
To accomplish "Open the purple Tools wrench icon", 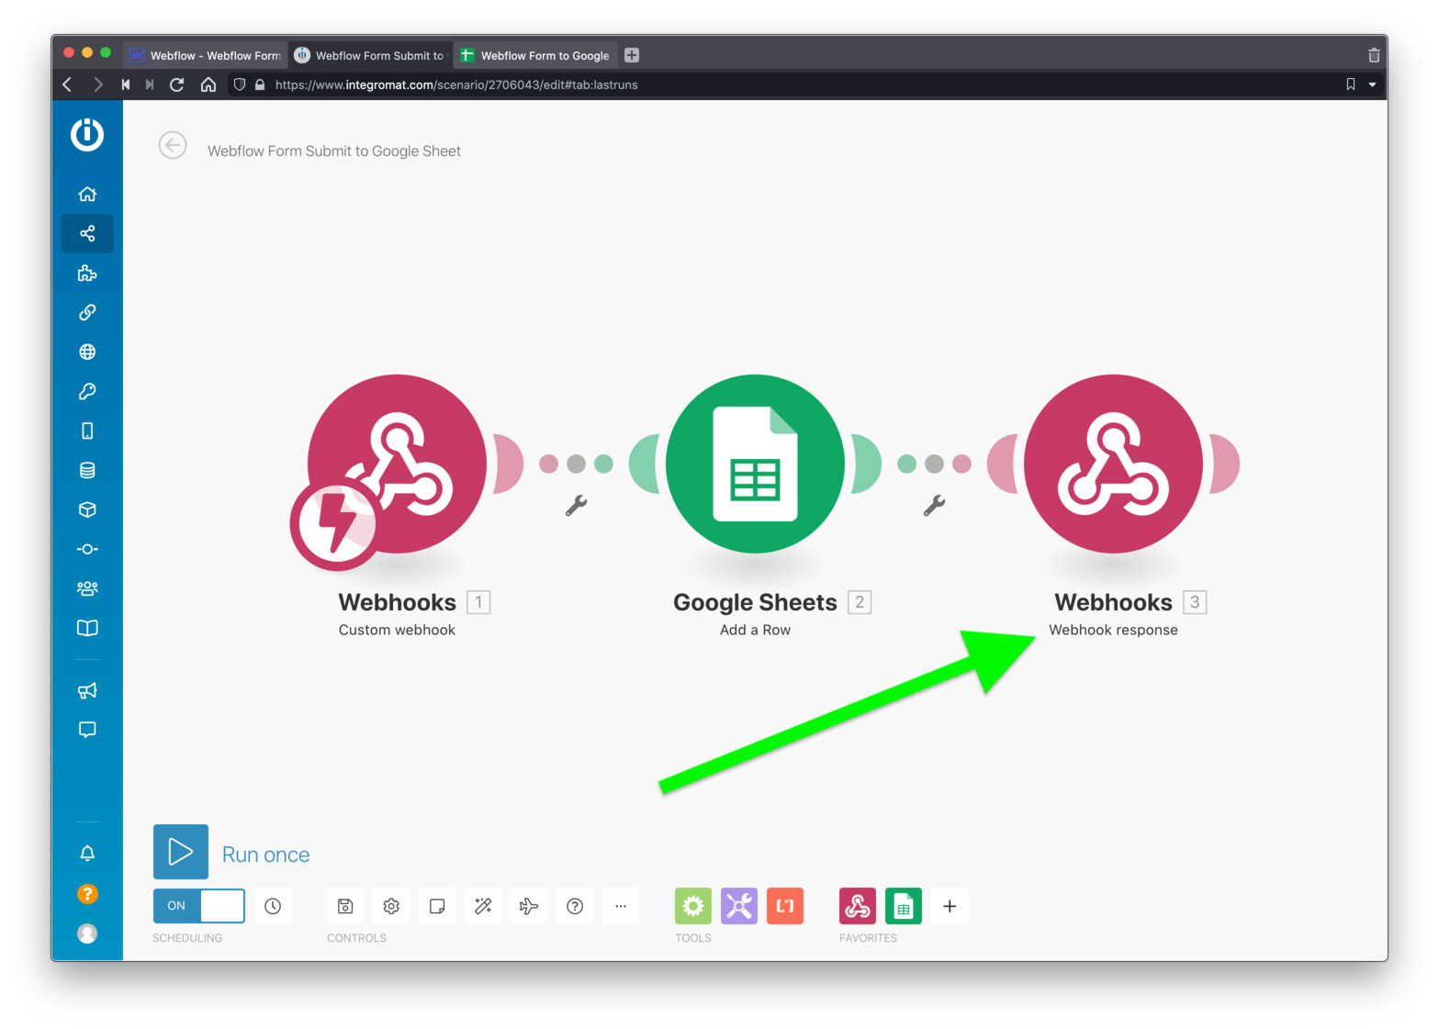I will click(739, 906).
